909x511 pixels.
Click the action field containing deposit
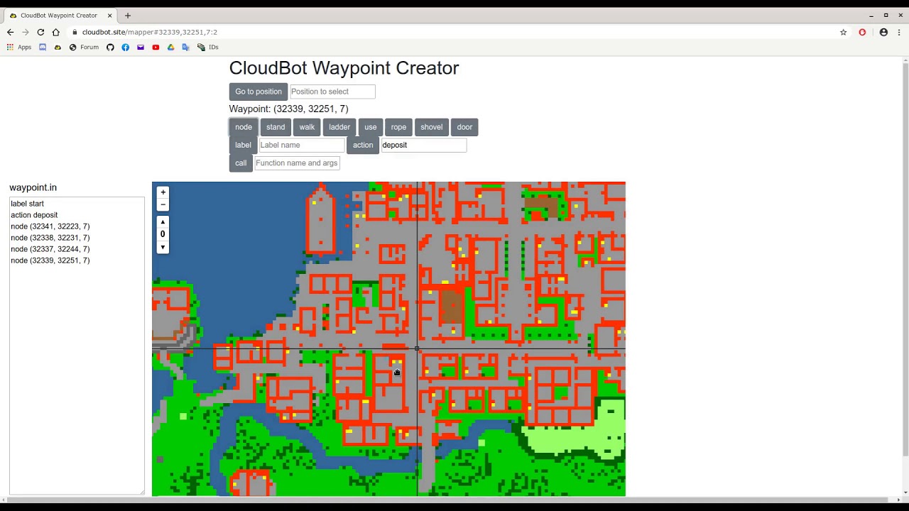[x=424, y=145]
